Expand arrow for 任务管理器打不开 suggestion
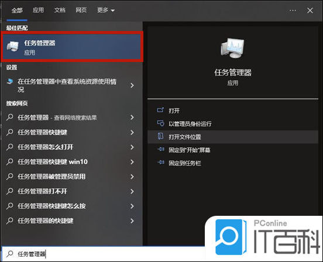The height and width of the screenshot is (262, 323). (x=132, y=191)
